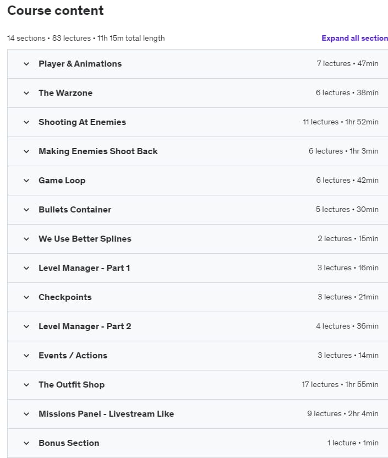Viewport: 388px width, 458px height.
Task: Click 11 lectures • 1hr 52min text
Action: click(x=341, y=122)
